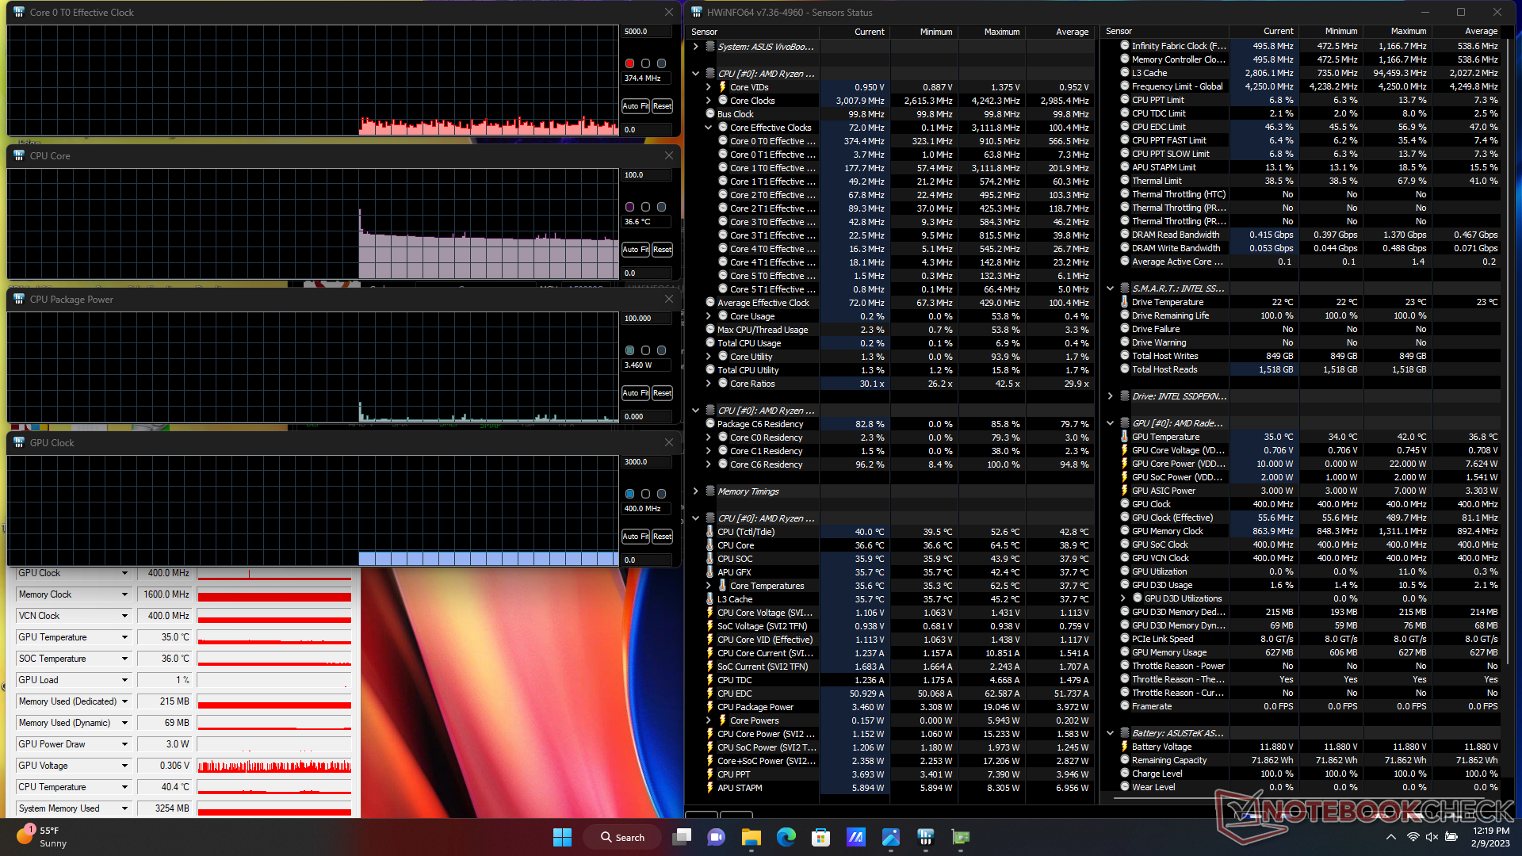Open the Teams Chat taskbar icon

(716, 837)
